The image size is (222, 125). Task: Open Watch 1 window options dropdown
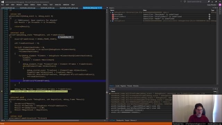click(213, 8)
